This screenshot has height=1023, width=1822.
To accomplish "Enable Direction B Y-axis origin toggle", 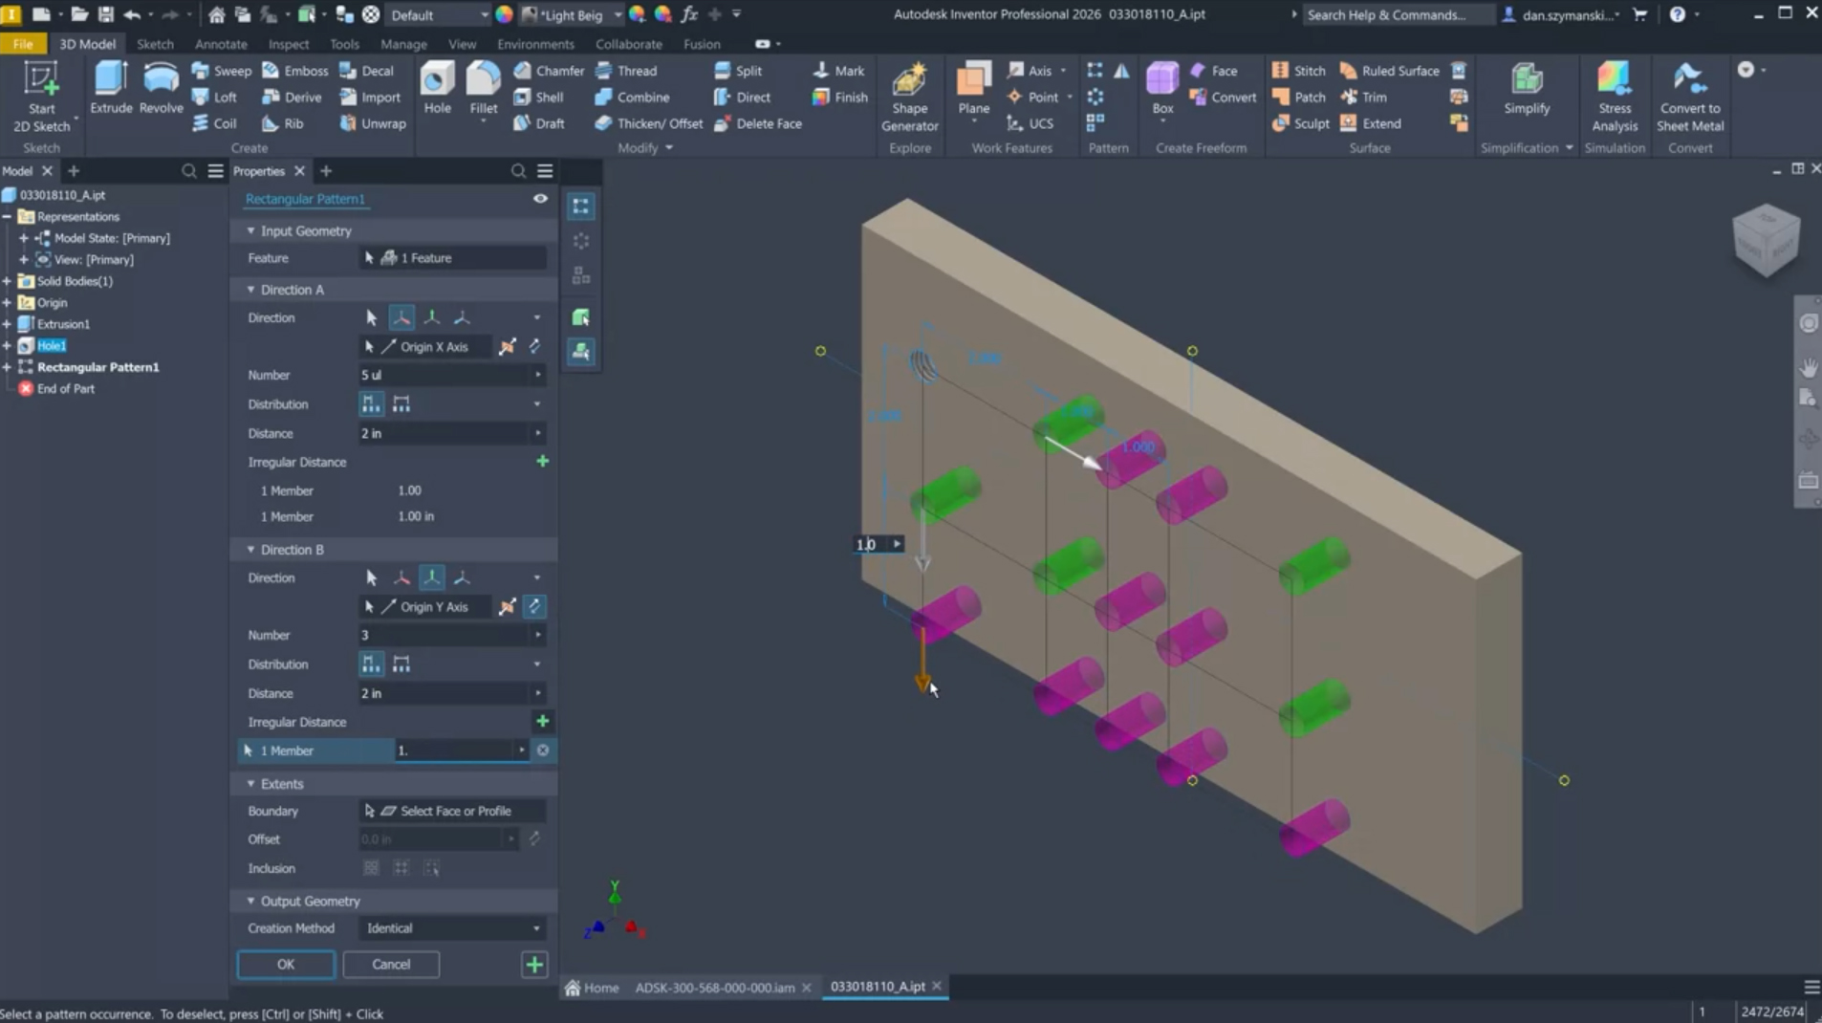I will coord(432,577).
